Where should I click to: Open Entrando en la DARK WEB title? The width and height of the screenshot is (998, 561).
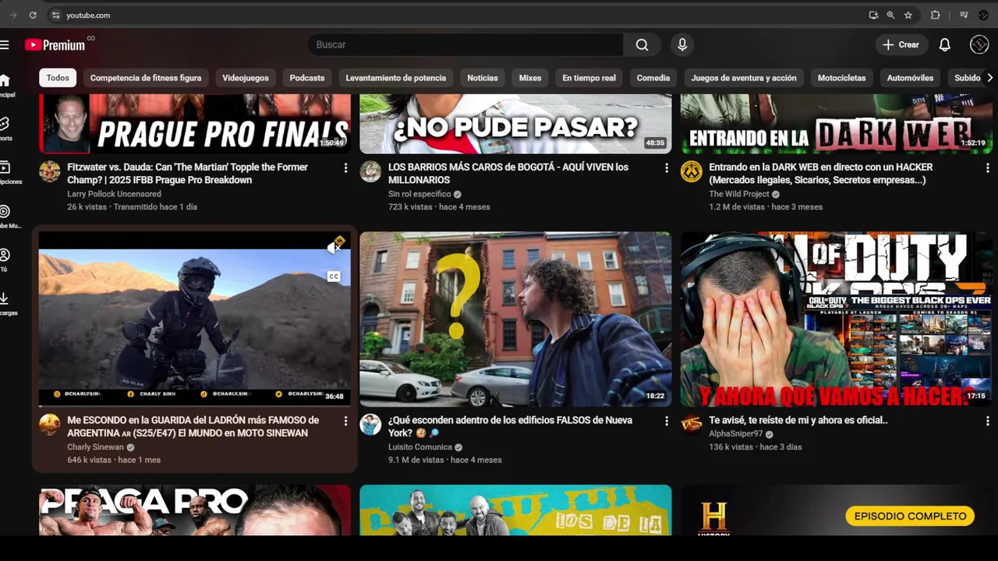(x=820, y=174)
